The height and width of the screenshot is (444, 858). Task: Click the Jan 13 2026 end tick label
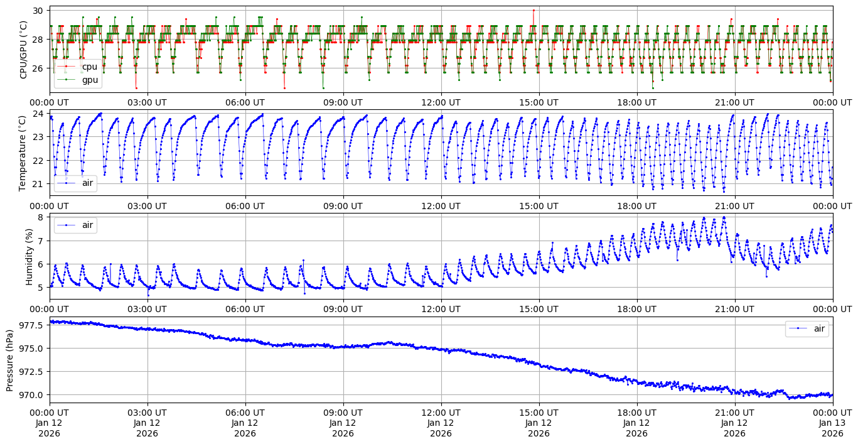click(832, 423)
